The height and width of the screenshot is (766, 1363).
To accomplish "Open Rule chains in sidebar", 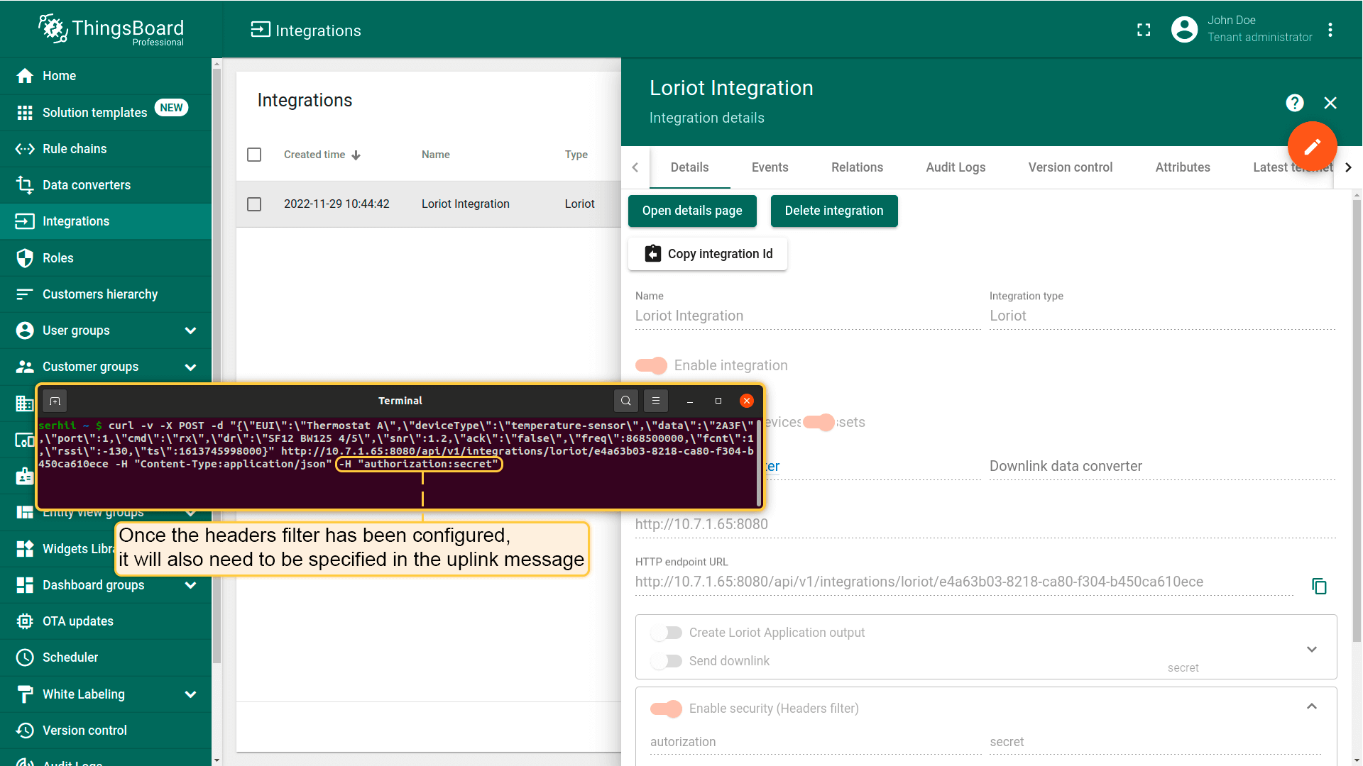I will (75, 149).
